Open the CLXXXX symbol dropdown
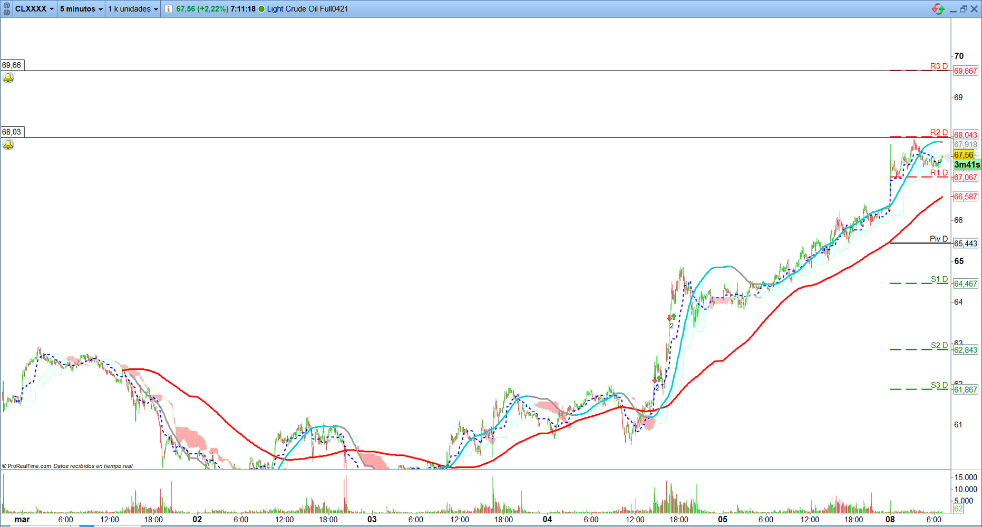 34,9
